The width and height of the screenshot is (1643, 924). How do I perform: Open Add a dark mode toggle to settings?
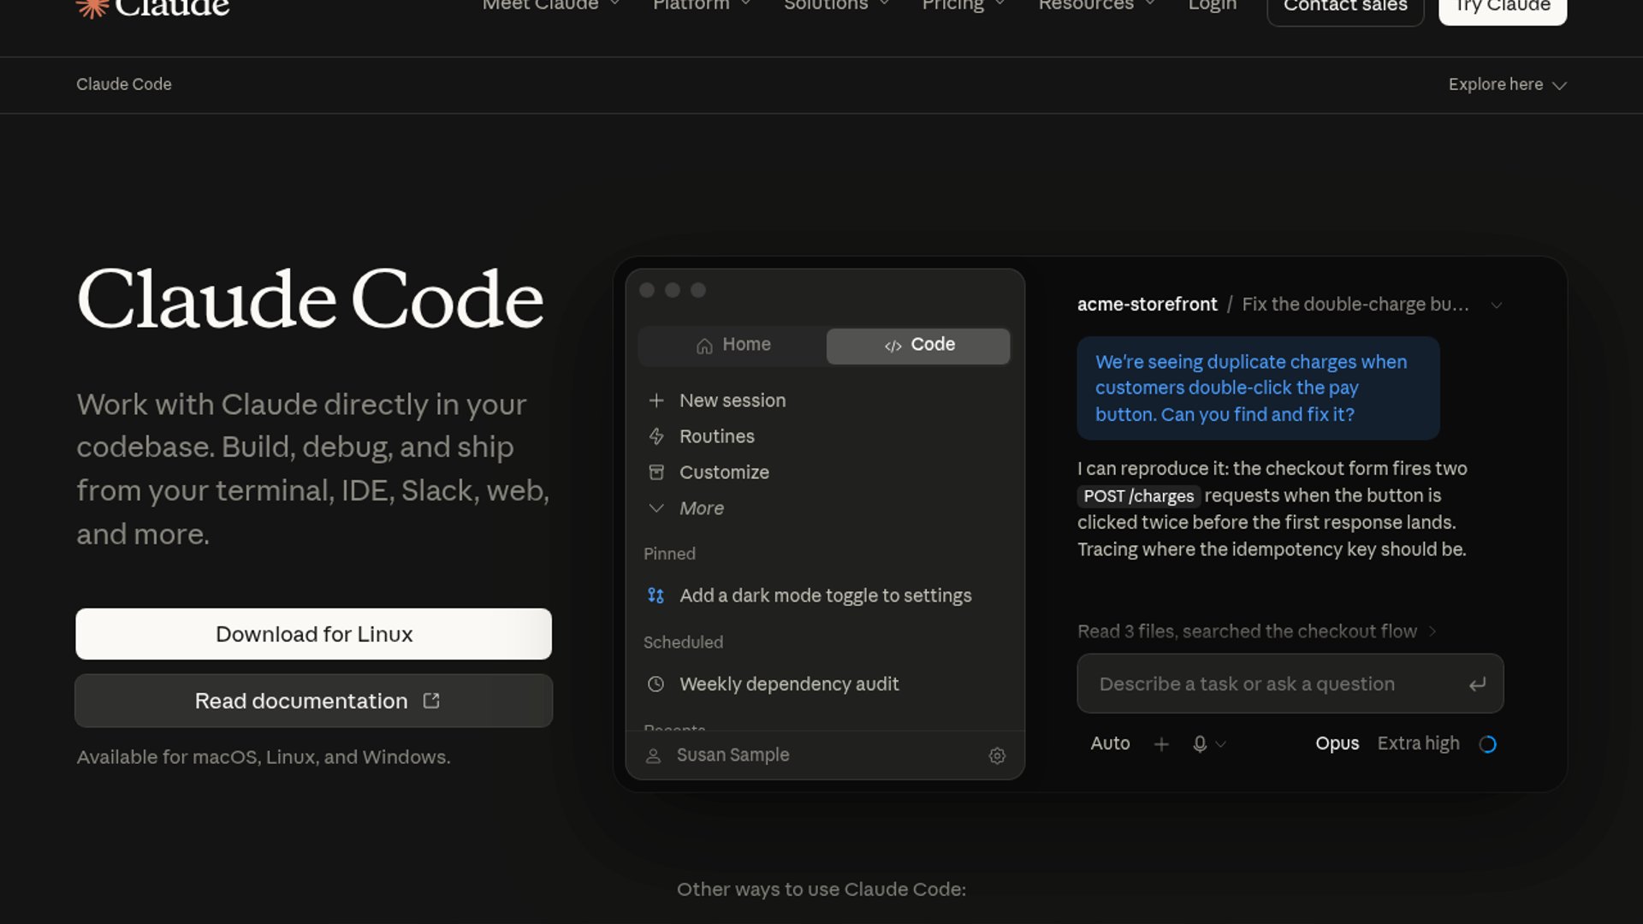click(x=826, y=595)
